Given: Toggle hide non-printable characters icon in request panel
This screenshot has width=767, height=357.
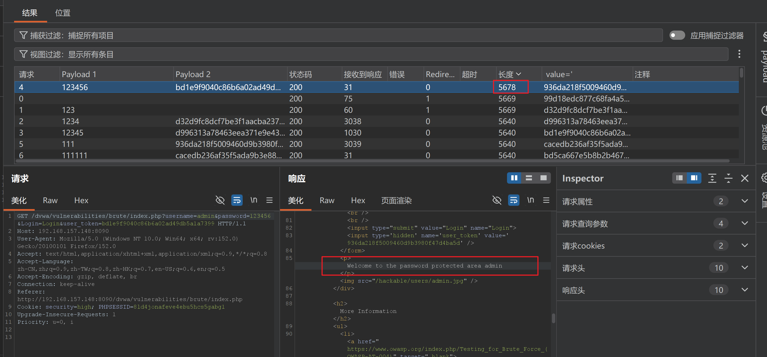Looking at the screenshot, I should [220, 200].
